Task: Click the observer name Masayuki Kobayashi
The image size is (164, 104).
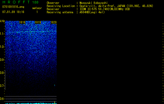Action: coord(94,3)
